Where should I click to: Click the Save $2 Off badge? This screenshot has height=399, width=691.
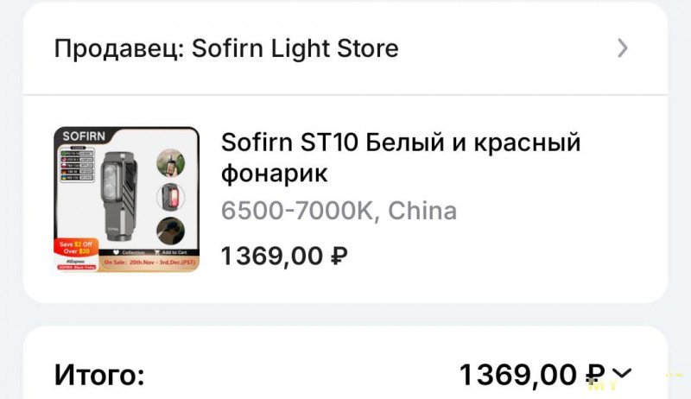click(76, 247)
